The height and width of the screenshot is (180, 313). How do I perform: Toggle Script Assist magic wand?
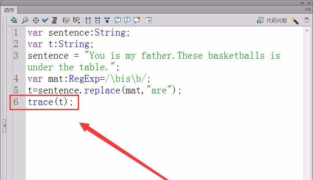[295, 20]
